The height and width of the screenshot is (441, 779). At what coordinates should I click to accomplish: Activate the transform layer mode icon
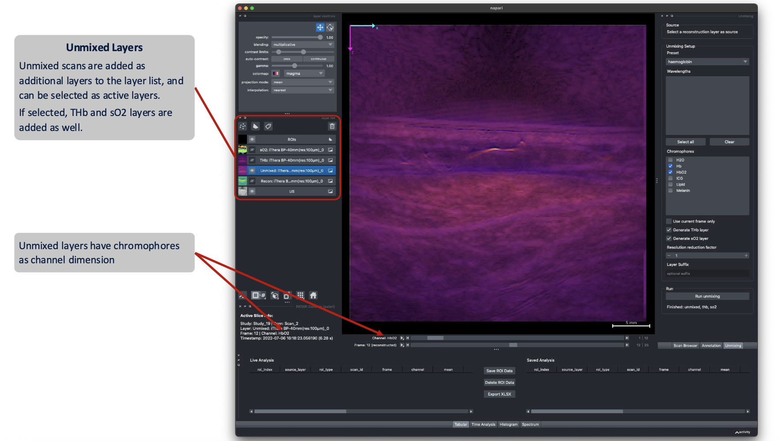pos(330,28)
